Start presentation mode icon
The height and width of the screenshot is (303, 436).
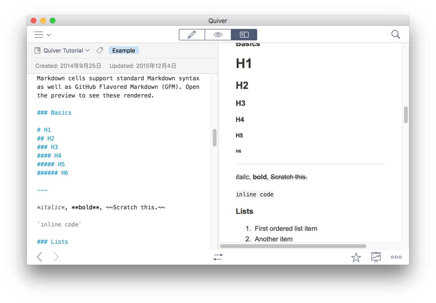pyautogui.click(x=376, y=257)
